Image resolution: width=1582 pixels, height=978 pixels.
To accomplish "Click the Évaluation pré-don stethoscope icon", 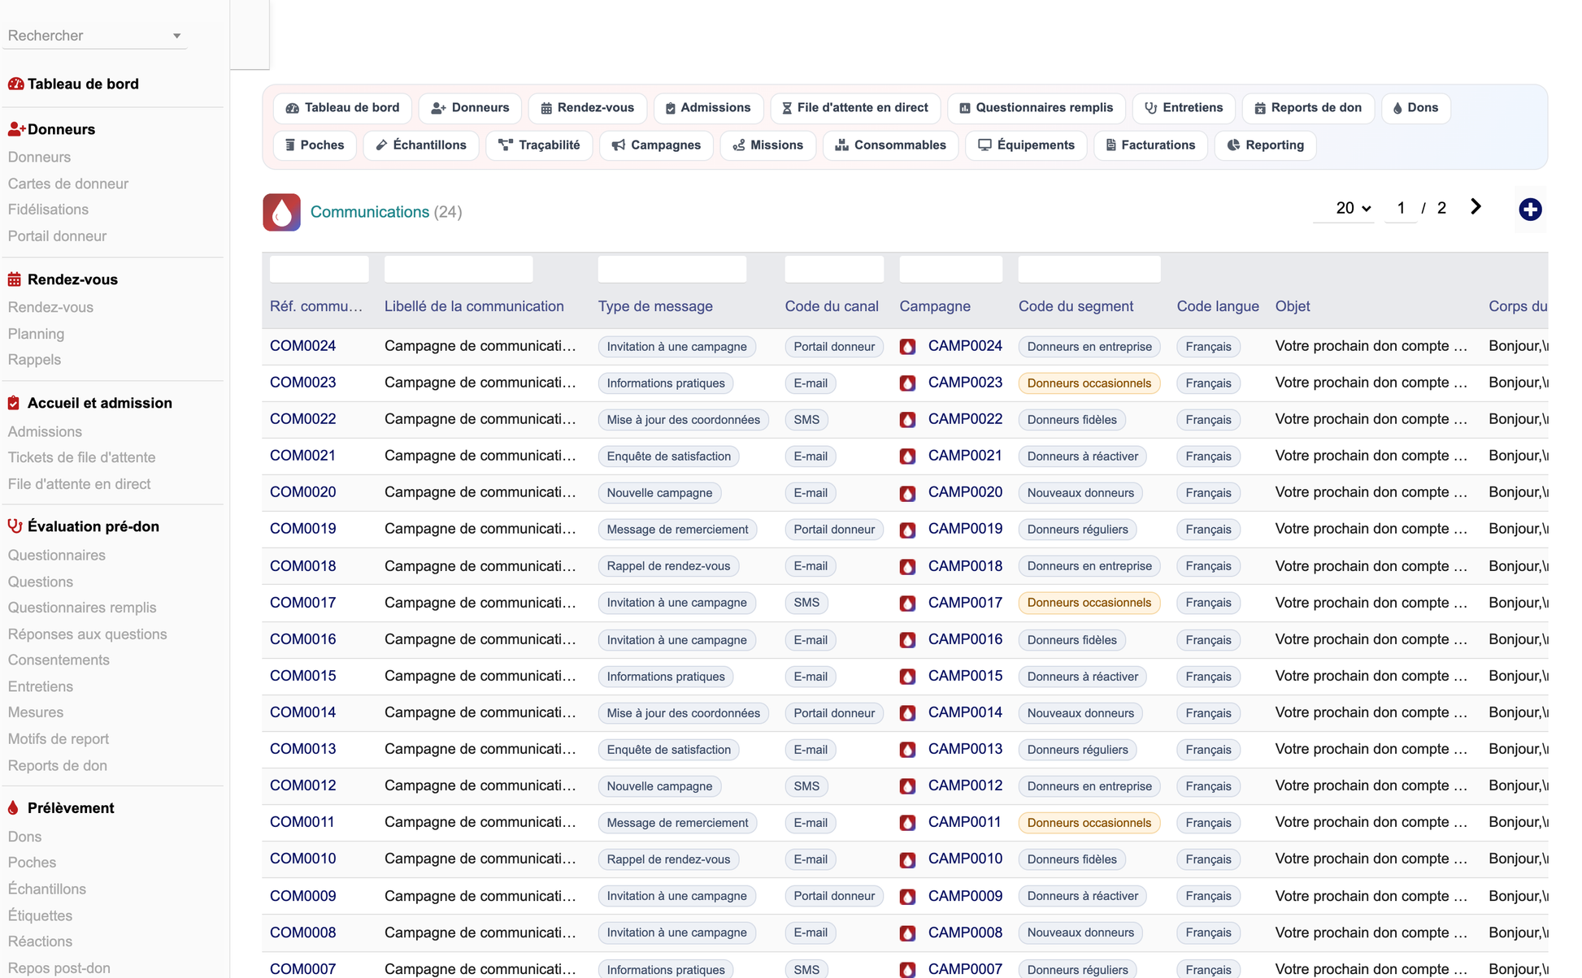I will click(15, 526).
